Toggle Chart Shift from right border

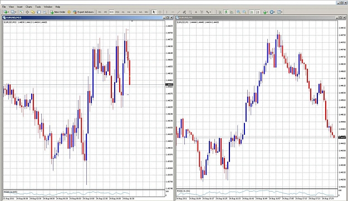point(257,12)
